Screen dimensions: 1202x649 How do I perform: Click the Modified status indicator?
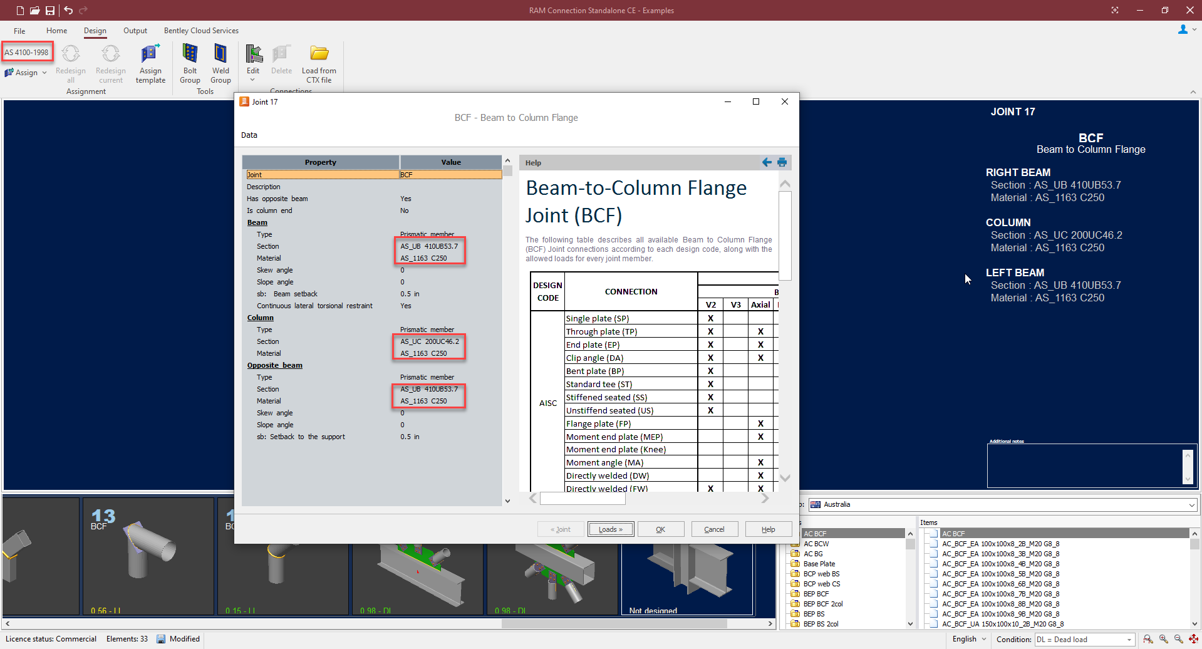pos(178,639)
